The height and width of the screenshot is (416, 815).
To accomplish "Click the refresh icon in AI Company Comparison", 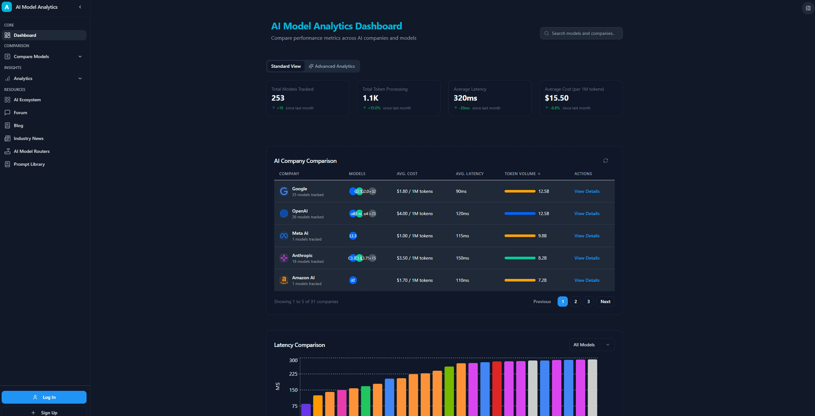I will coord(605,161).
